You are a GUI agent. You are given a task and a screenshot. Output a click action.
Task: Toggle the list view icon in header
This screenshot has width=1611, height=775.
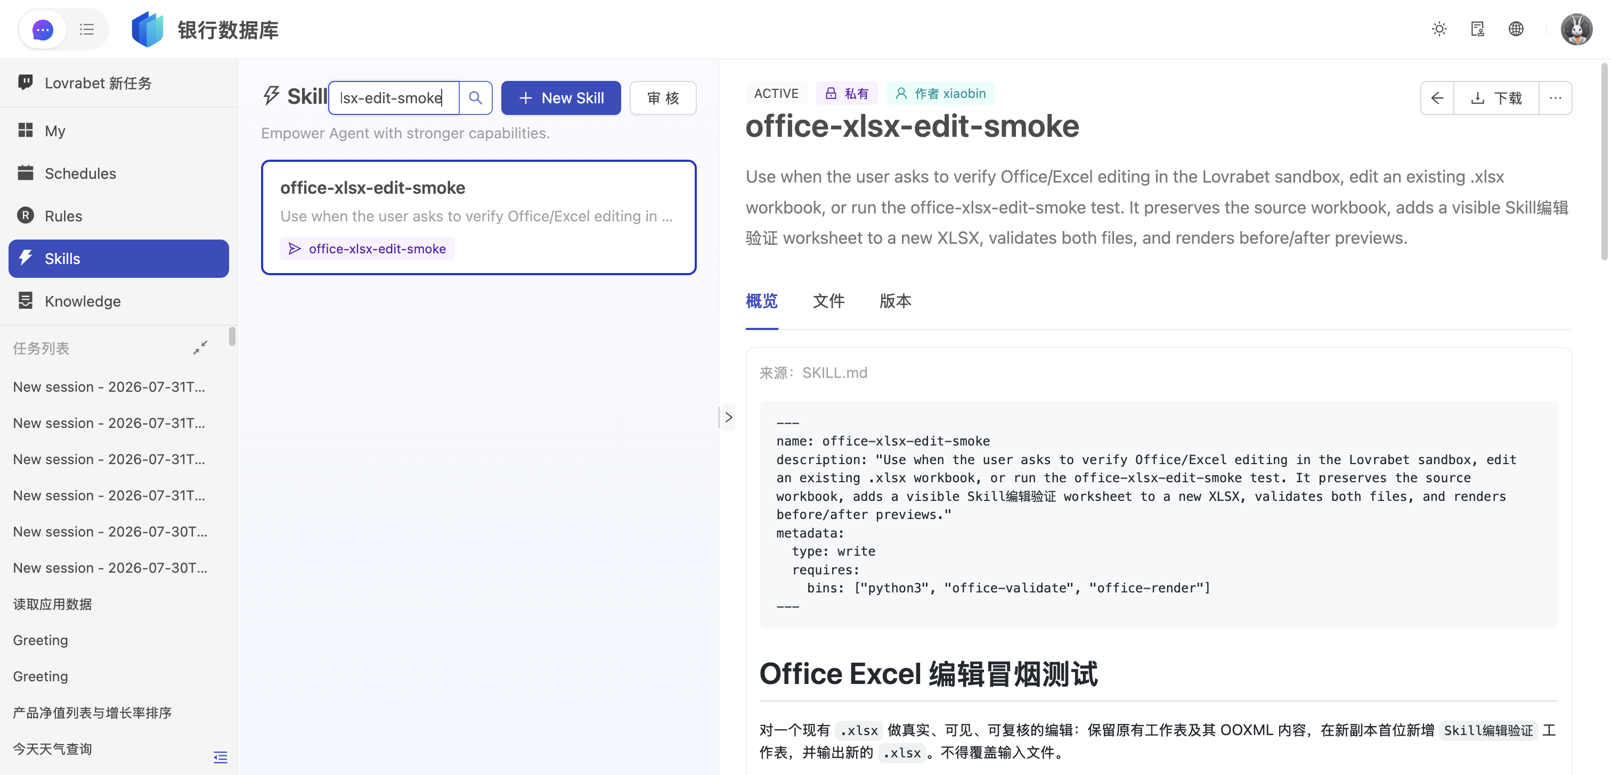(87, 29)
